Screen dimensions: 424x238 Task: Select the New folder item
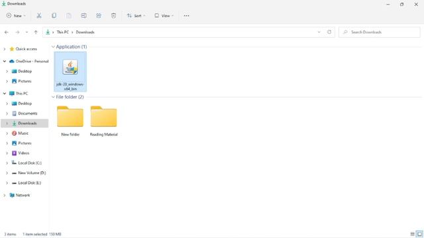tap(70, 121)
